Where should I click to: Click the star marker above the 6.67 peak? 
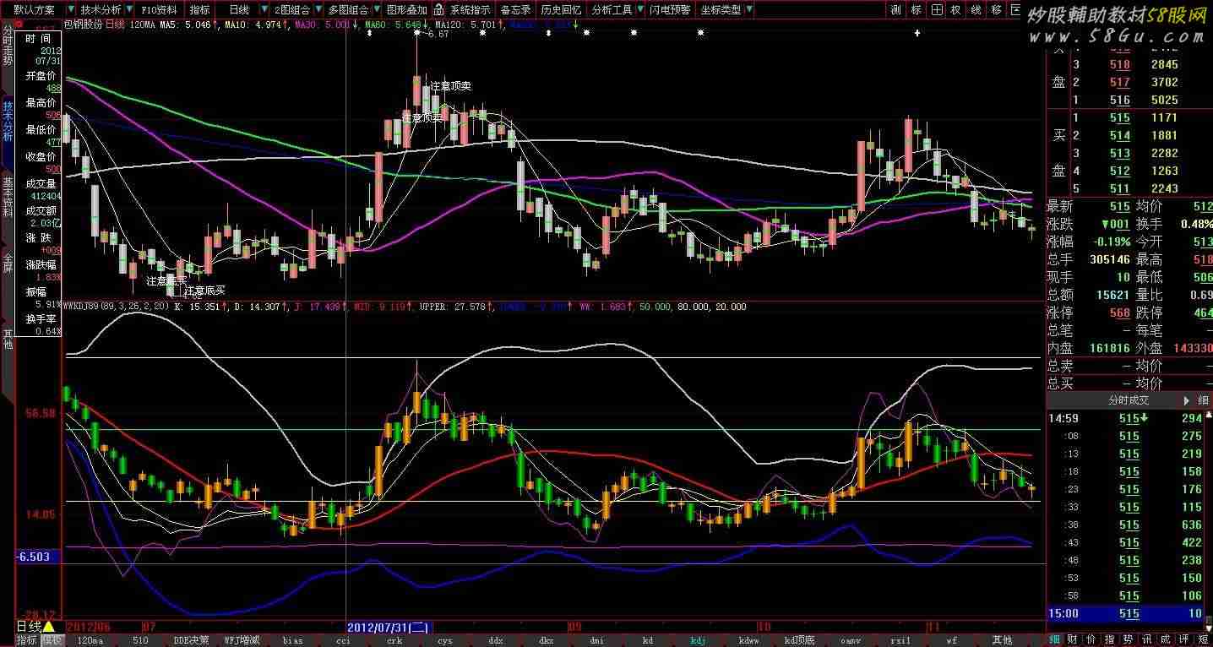pos(416,32)
